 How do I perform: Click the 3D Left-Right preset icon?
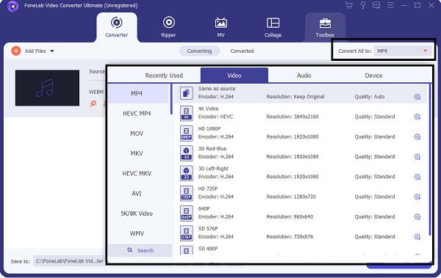click(186, 173)
